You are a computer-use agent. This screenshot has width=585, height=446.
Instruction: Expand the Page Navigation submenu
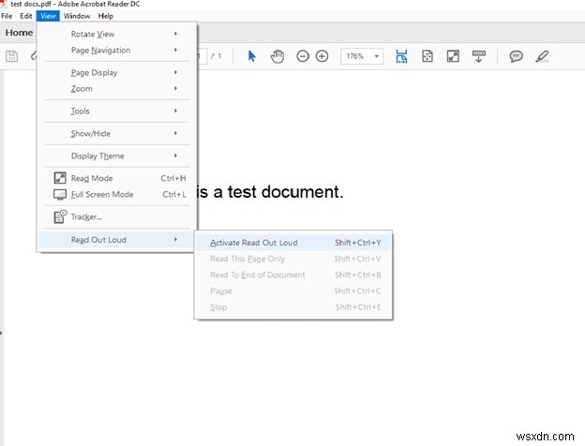click(x=116, y=50)
